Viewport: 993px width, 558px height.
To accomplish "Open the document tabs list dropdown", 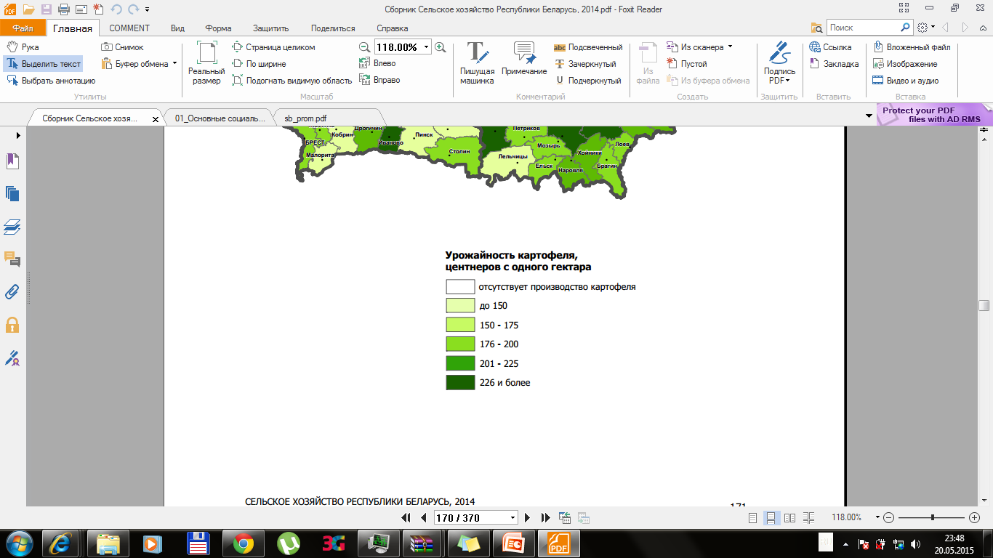I will pos(869,116).
